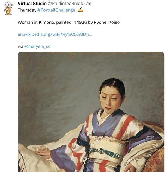This screenshot has height=172, width=167.
Task: Visit the @marysia_cc mention
Action: 37,46
